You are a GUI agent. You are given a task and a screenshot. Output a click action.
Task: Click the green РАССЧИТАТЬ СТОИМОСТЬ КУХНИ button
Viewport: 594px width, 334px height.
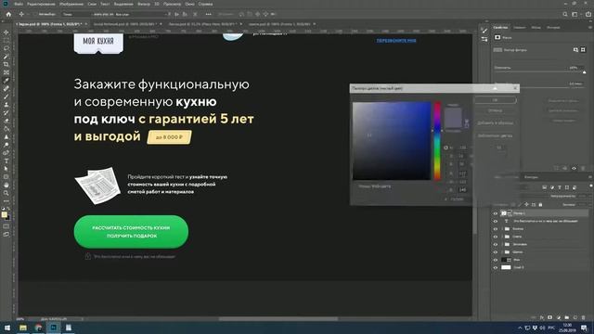tap(131, 232)
